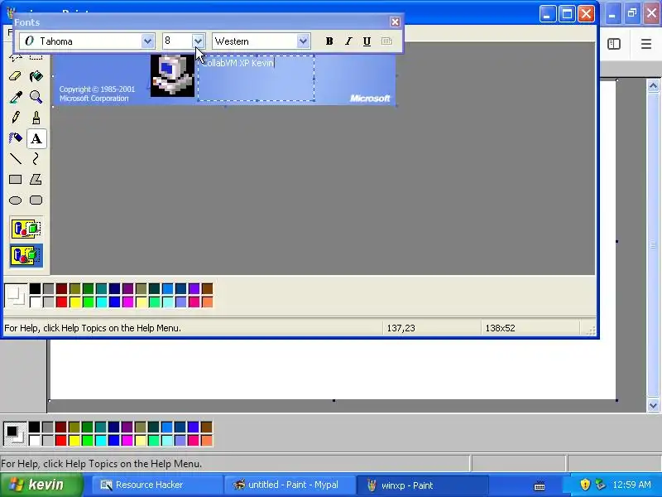This screenshot has height=497, width=662.
Task: Pick yellow in the winxp Paint palette
Action: (75, 302)
